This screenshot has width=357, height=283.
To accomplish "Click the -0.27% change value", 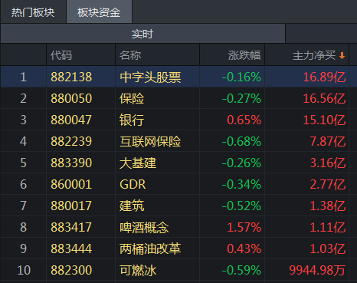I will (x=241, y=98).
